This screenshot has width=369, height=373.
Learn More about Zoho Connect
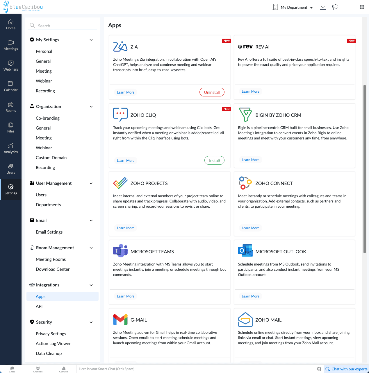coord(250,228)
